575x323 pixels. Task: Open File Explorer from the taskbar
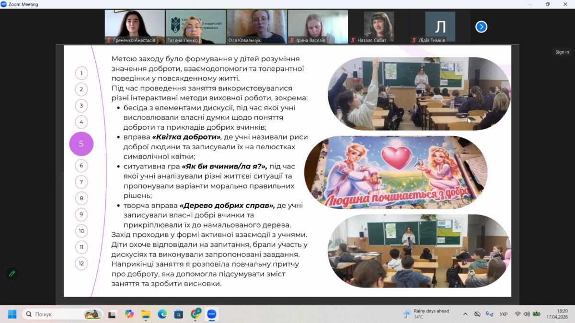pos(146,314)
